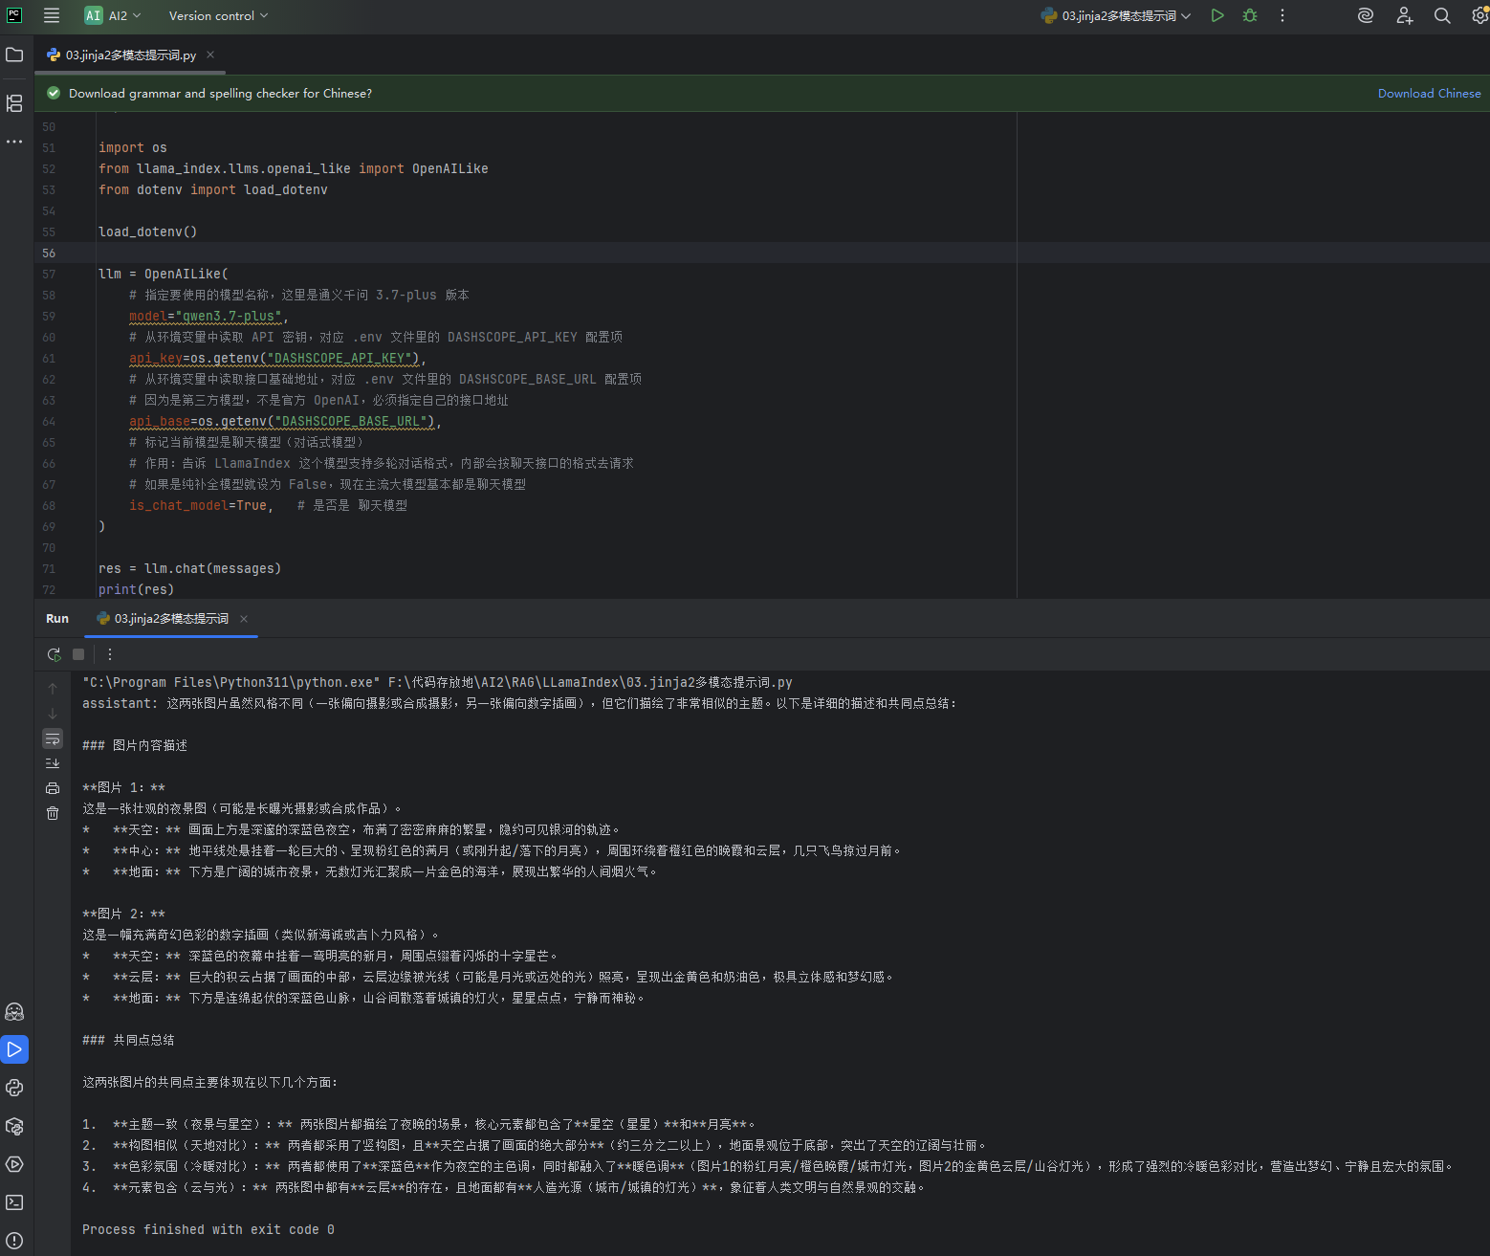Viewport: 1490px width, 1256px height.
Task: Click the 'llm = OpenAILike(' line
Action: [163, 274]
